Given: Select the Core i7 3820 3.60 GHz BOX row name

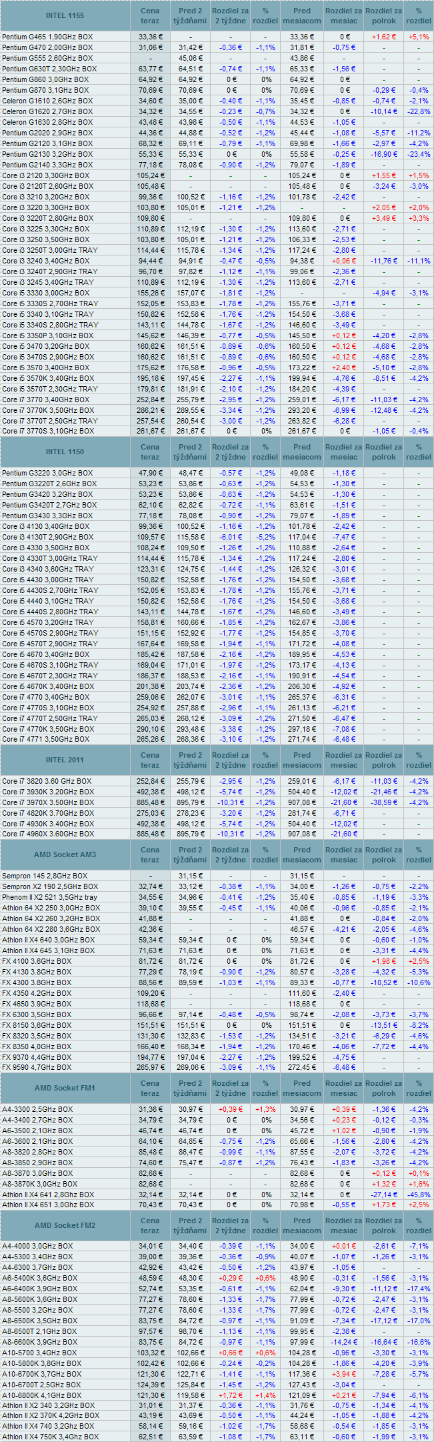Looking at the screenshot, I should click(47, 781).
